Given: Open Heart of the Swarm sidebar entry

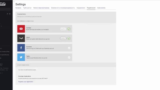Looking at the screenshot, I should pos(5,55).
